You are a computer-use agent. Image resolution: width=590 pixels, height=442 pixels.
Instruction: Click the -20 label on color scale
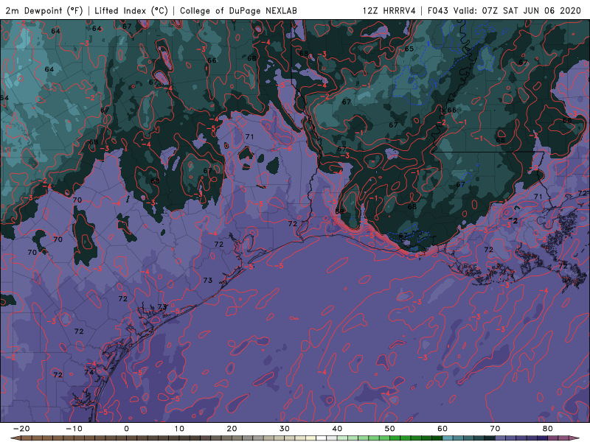(21, 429)
